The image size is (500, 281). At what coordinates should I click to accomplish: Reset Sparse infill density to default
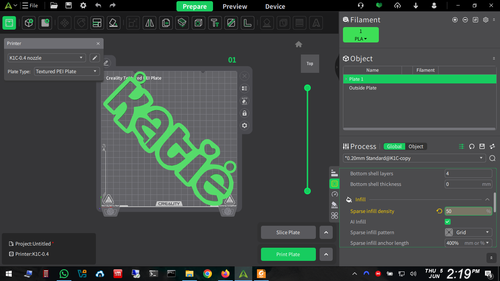(439, 211)
